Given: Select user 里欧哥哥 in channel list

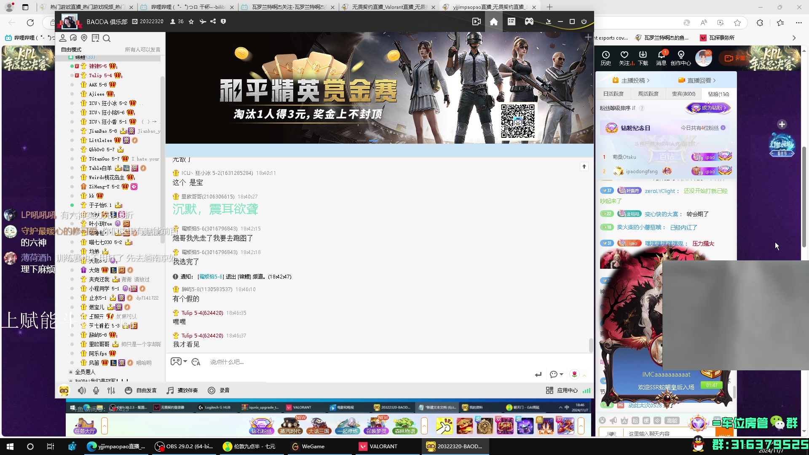Looking at the screenshot, I should (x=99, y=344).
